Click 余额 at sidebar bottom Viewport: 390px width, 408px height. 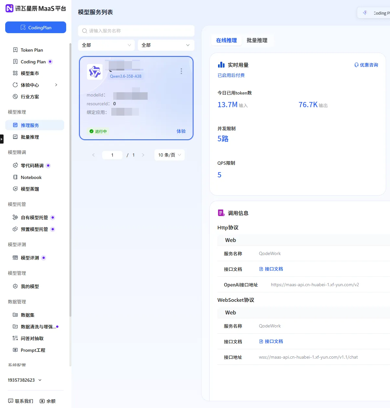(48, 401)
